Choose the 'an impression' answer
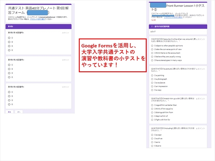The height and width of the screenshot is (161, 215). point(152,86)
